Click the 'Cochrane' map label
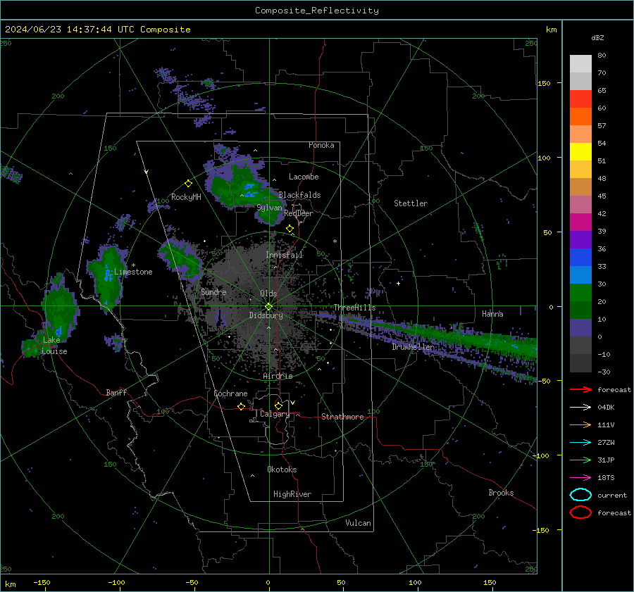The image size is (634, 592). [230, 393]
